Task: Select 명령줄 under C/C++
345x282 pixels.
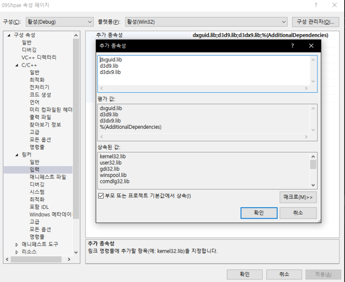Action: pos(37,147)
